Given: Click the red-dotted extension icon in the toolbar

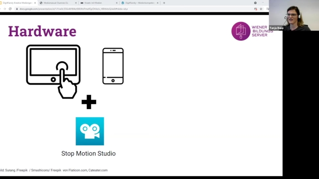Looking at the screenshot, I should click(x=256, y=9).
